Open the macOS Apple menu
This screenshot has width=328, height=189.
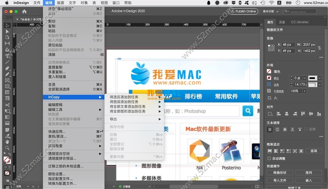pyautogui.click(x=7, y=3)
